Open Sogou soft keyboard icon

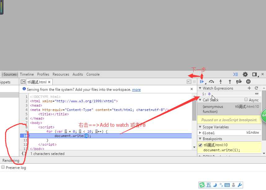tap(227, 185)
